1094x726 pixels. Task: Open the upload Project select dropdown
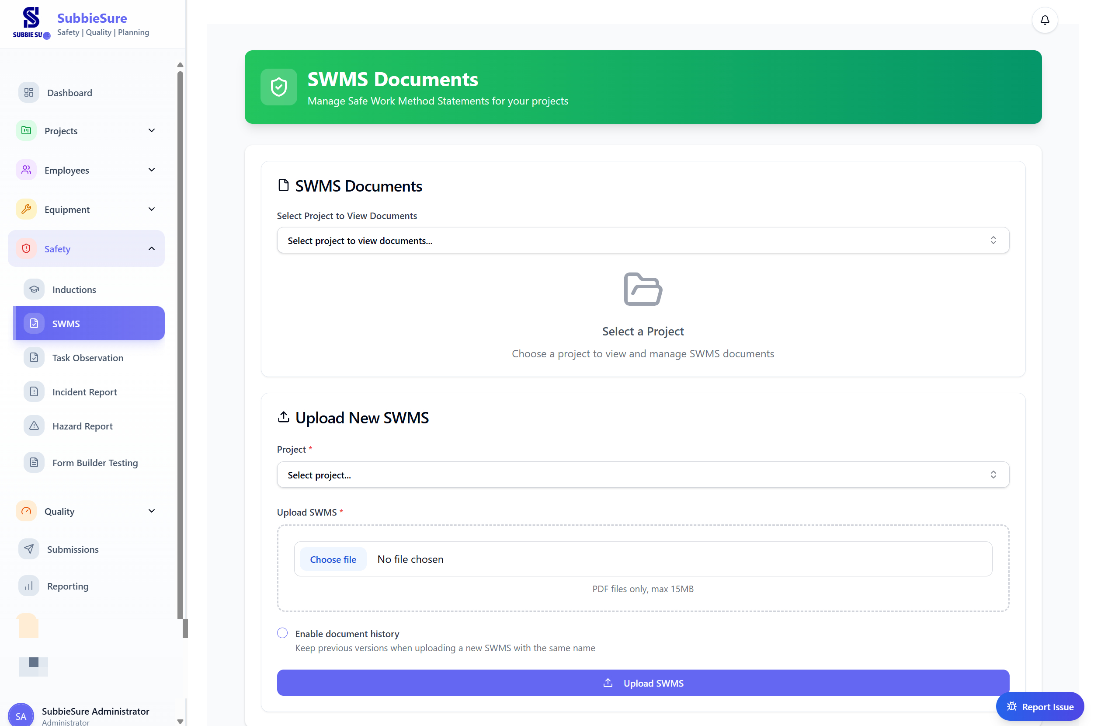coord(643,475)
